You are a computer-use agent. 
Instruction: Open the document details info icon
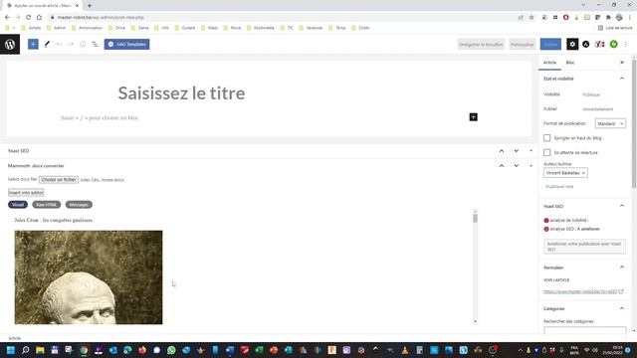pyautogui.click(x=83, y=44)
